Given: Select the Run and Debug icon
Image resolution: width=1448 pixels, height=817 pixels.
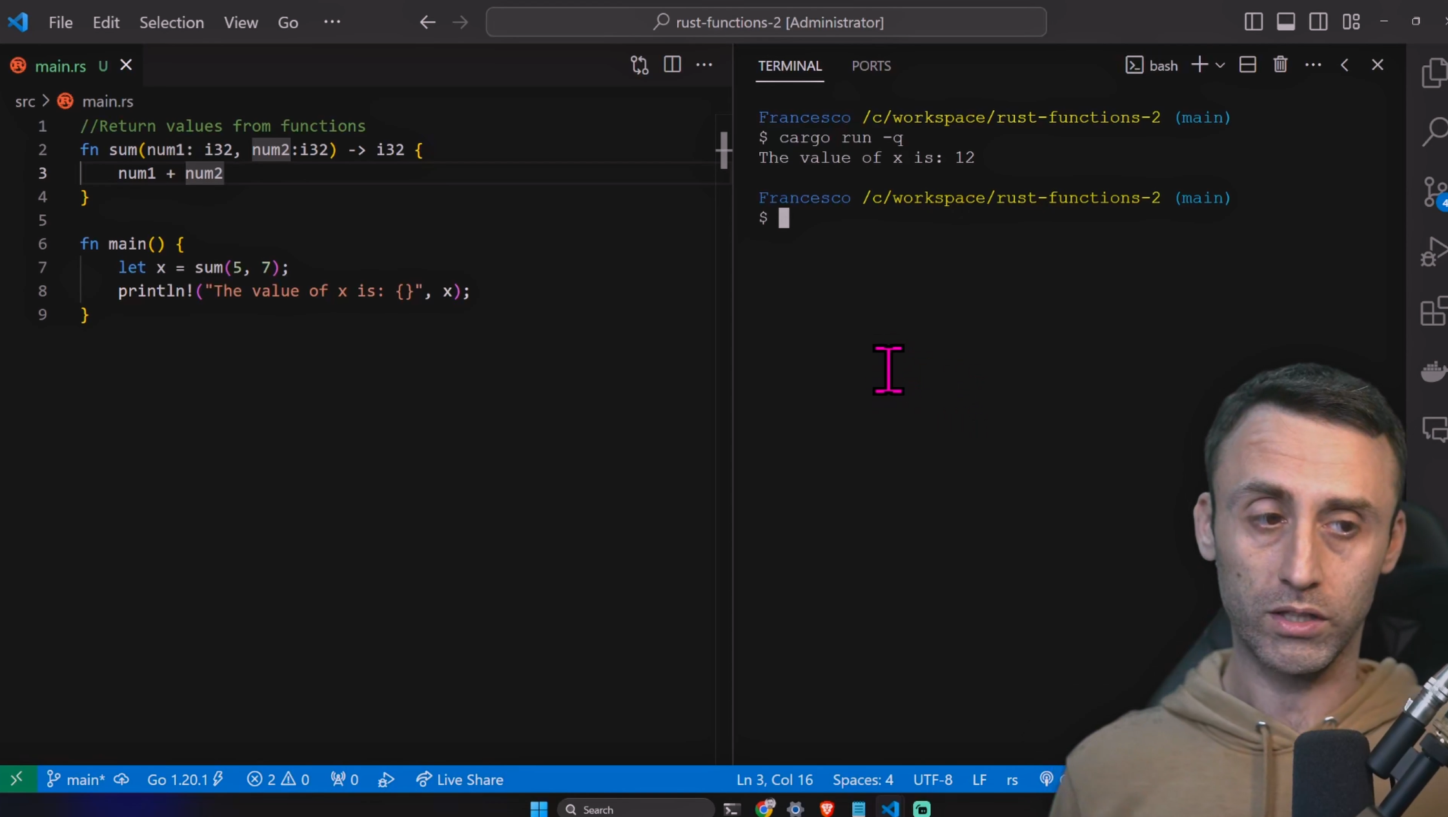Looking at the screenshot, I should pyautogui.click(x=1433, y=252).
